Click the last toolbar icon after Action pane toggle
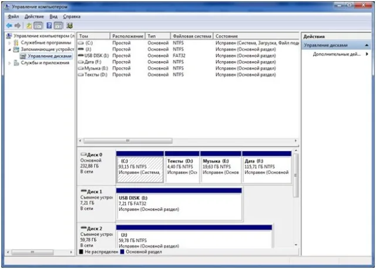The width and height of the screenshot is (376, 269). (x=69, y=26)
